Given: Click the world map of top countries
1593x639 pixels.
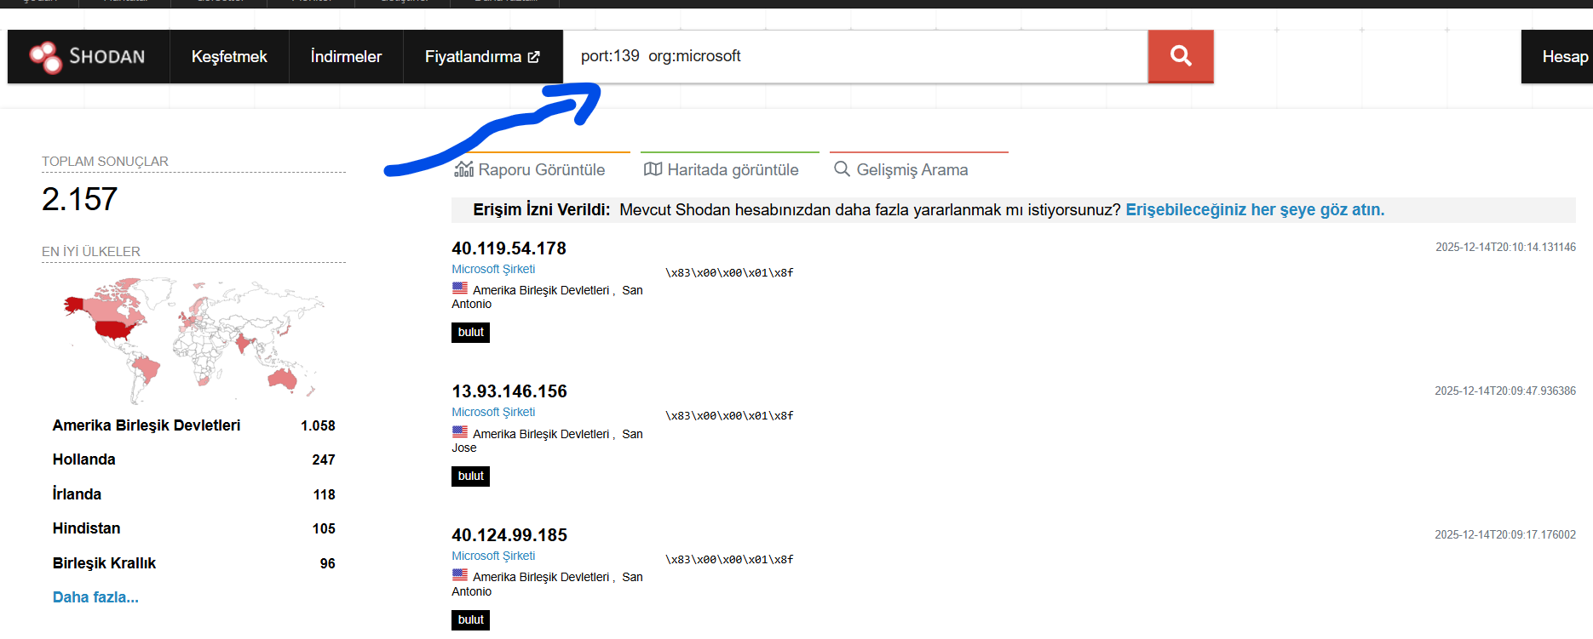Looking at the screenshot, I should [193, 339].
